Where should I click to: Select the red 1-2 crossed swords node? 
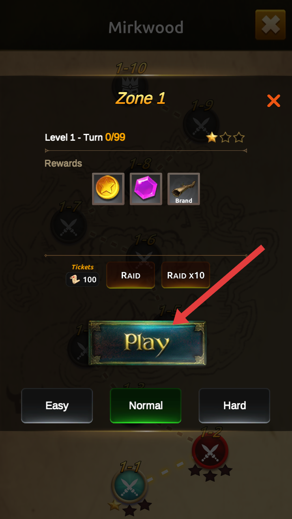(x=210, y=451)
